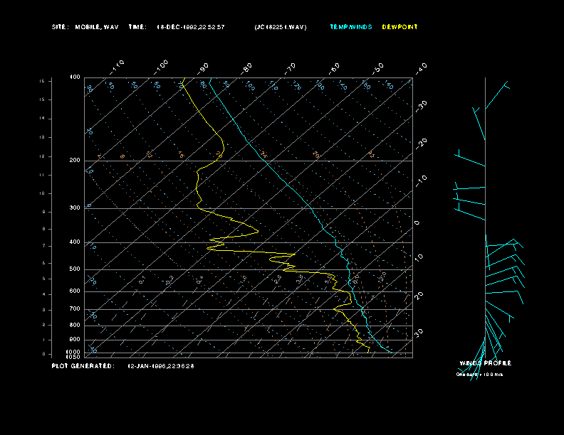Select the SITE: MOBILE, WAV header text
This screenshot has height=435, width=564.
pos(85,27)
